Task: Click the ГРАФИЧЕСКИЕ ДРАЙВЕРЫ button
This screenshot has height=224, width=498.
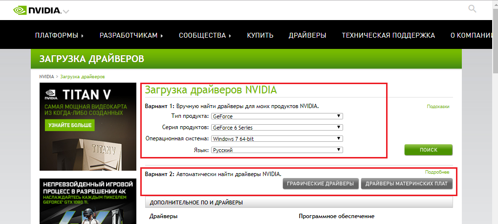Action: 321,183
